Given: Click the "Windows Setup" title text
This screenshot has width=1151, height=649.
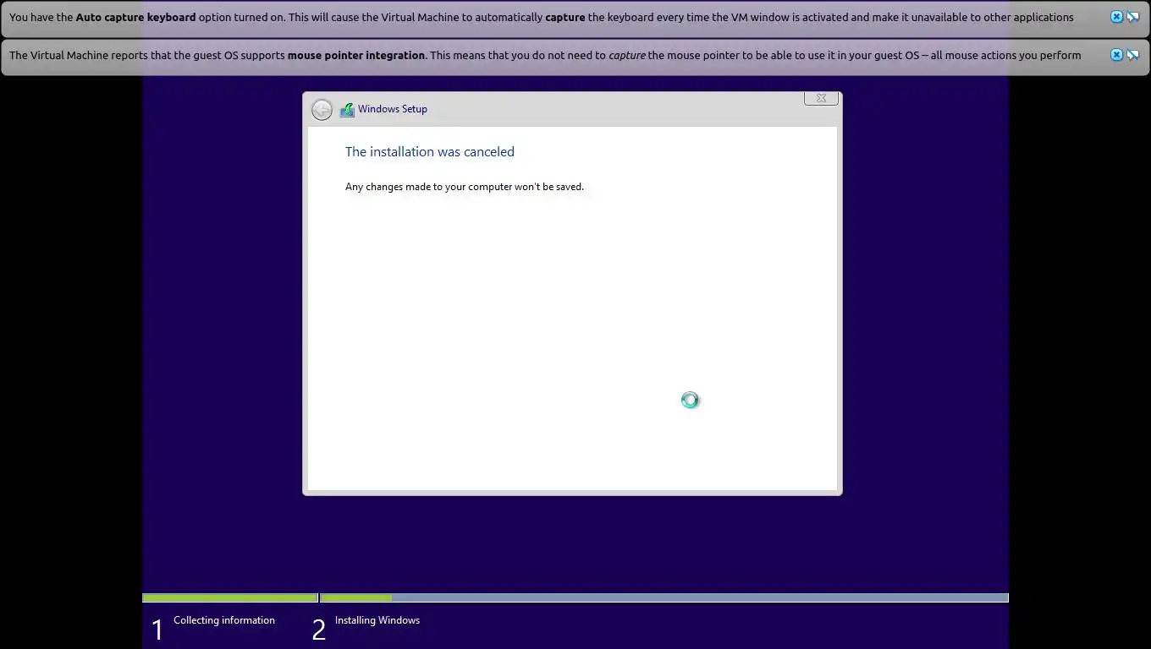Looking at the screenshot, I should click(x=393, y=109).
